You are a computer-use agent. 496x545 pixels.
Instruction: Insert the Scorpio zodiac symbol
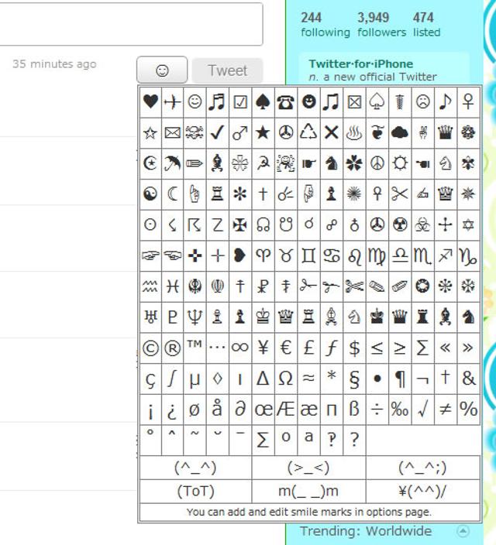coord(422,255)
